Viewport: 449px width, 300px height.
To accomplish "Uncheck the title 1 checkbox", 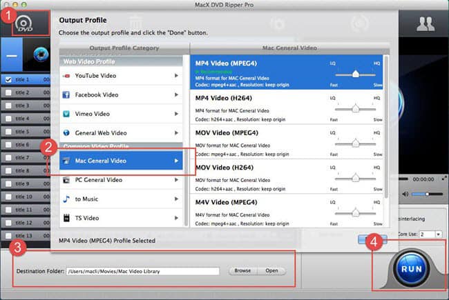I will 8,79.
